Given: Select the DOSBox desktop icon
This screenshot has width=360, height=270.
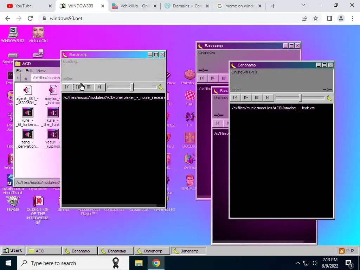Looking at the screenshot, I should (x=190, y=140).
